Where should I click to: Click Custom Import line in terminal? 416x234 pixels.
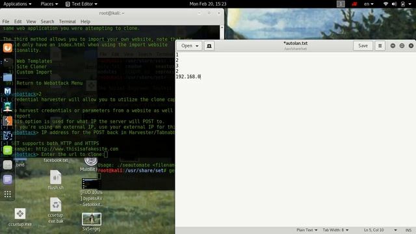point(34,72)
